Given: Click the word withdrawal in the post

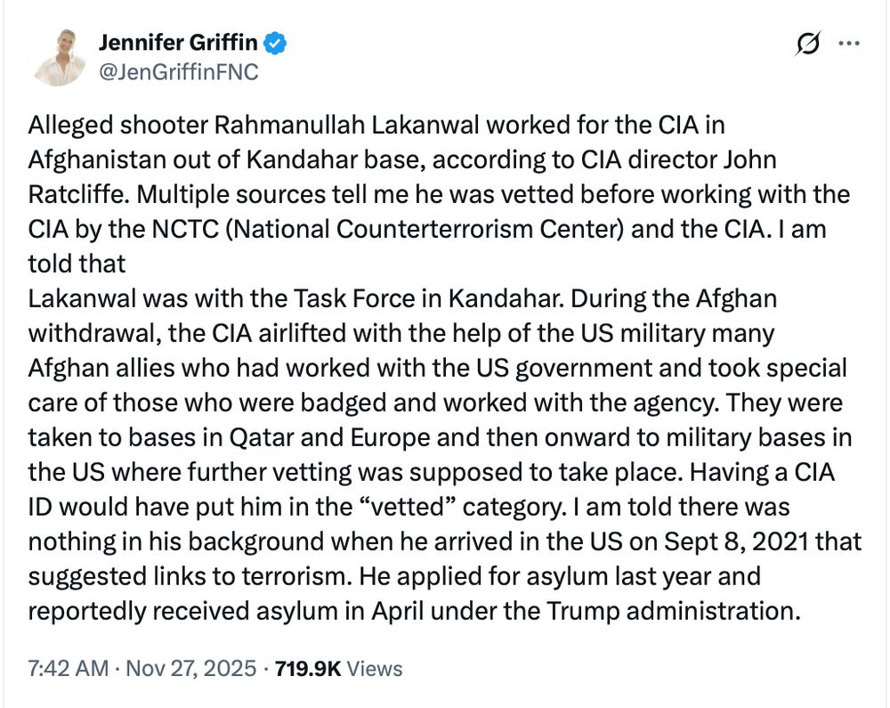Looking at the screenshot, I should (92, 334).
